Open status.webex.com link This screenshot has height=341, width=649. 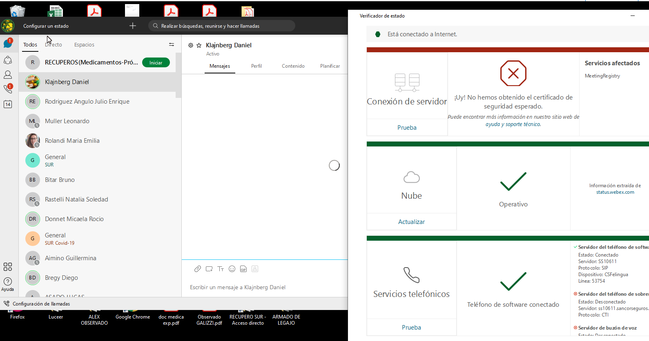tap(615, 192)
